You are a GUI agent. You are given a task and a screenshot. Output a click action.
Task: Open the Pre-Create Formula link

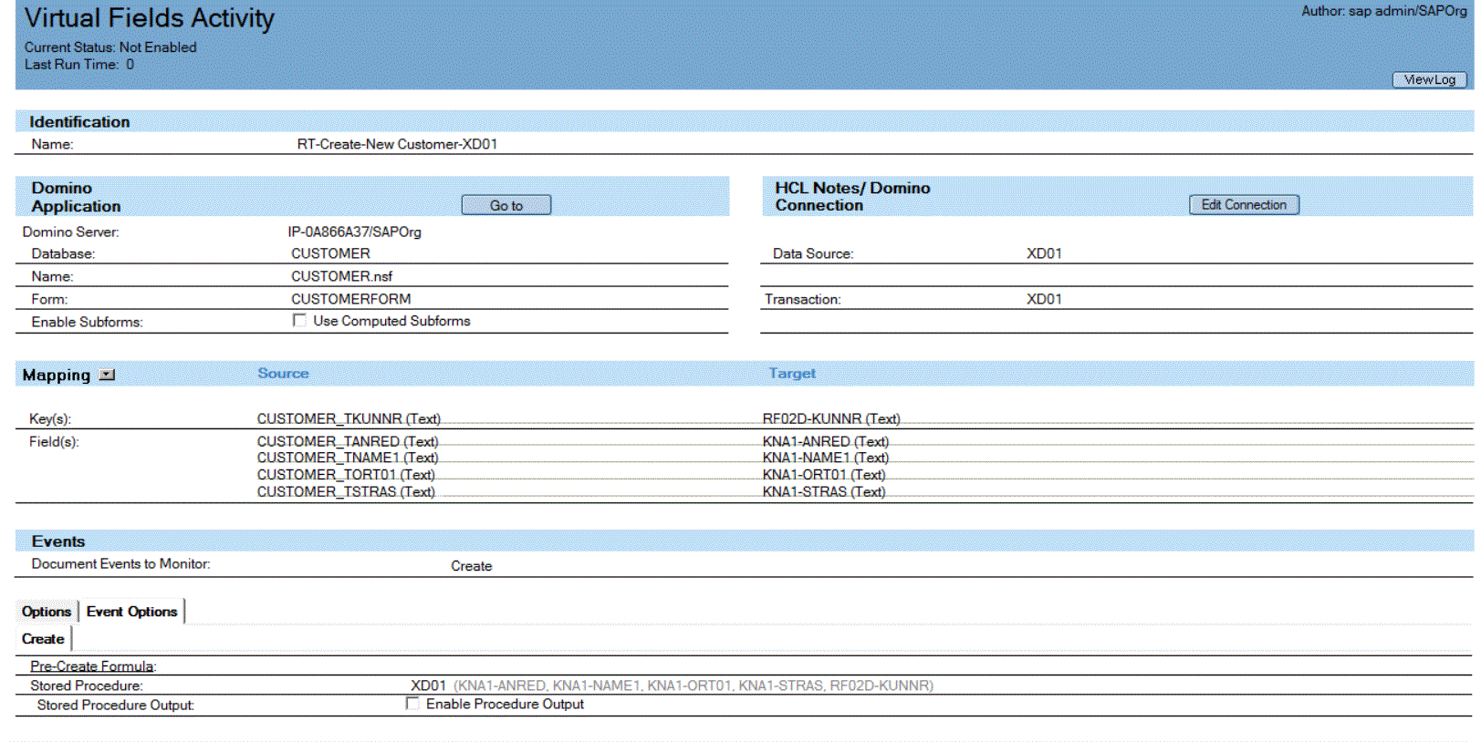(x=92, y=666)
